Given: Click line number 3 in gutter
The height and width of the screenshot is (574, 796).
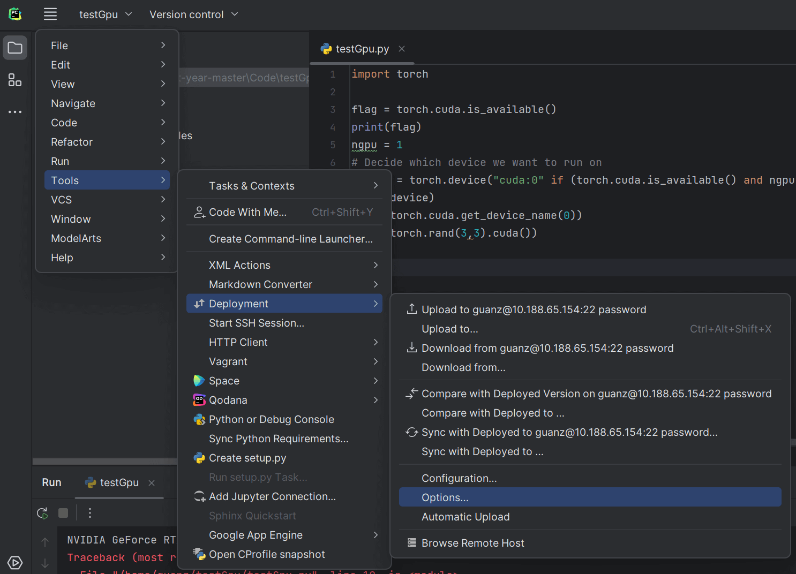Looking at the screenshot, I should click(x=333, y=110).
